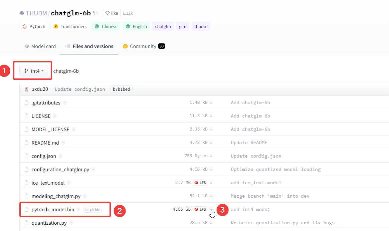Select the Files and versions tab
This screenshot has height=231, width=389.
click(x=89, y=46)
